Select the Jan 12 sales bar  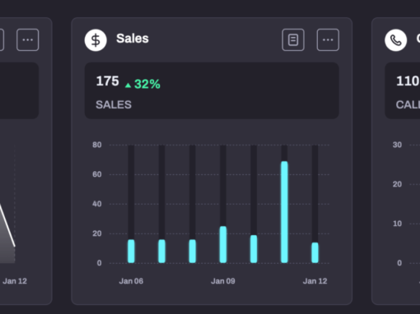(315, 252)
